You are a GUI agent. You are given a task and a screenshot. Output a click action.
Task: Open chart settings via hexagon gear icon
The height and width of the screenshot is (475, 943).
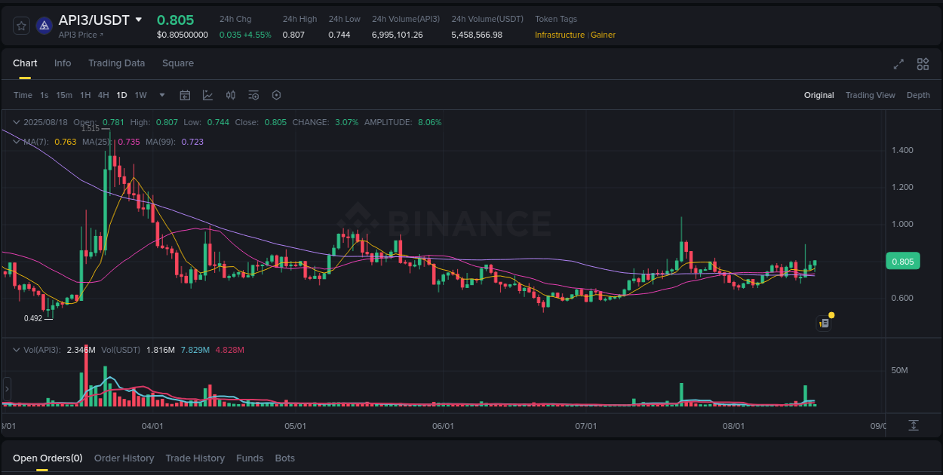click(276, 95)
